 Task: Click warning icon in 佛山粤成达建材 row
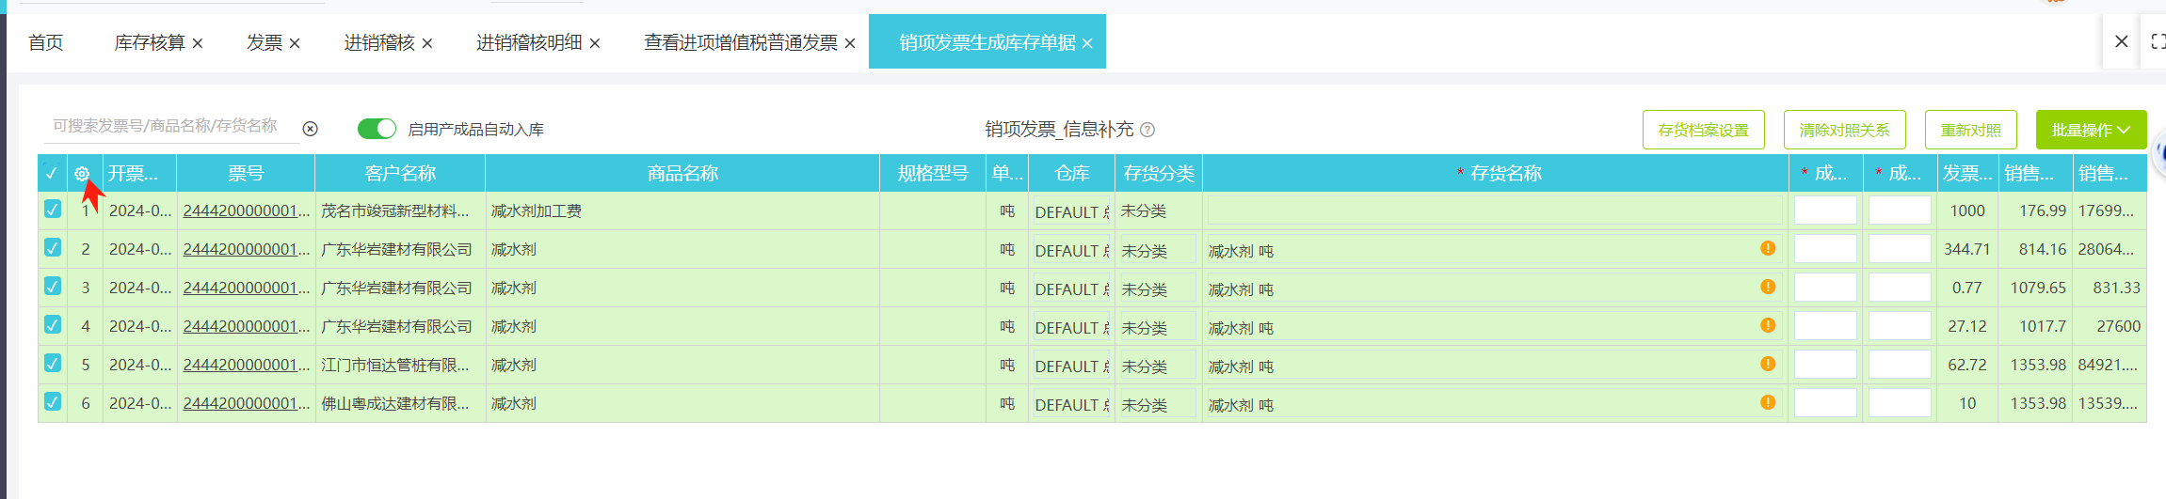[1768, 402]
